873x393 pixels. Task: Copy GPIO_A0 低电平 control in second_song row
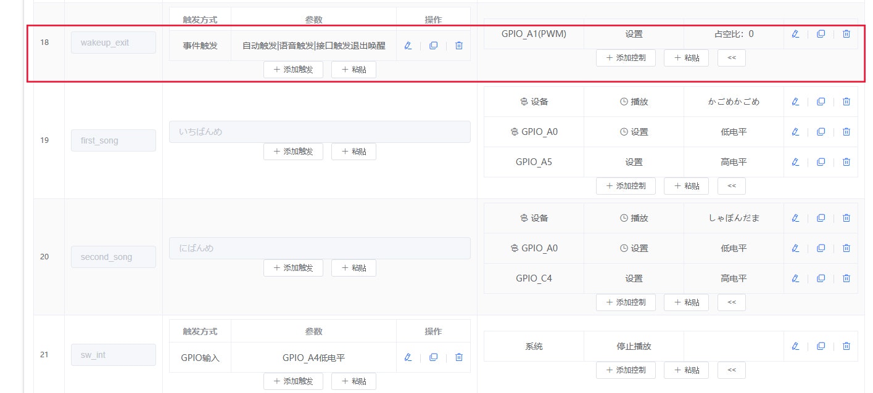821,248
